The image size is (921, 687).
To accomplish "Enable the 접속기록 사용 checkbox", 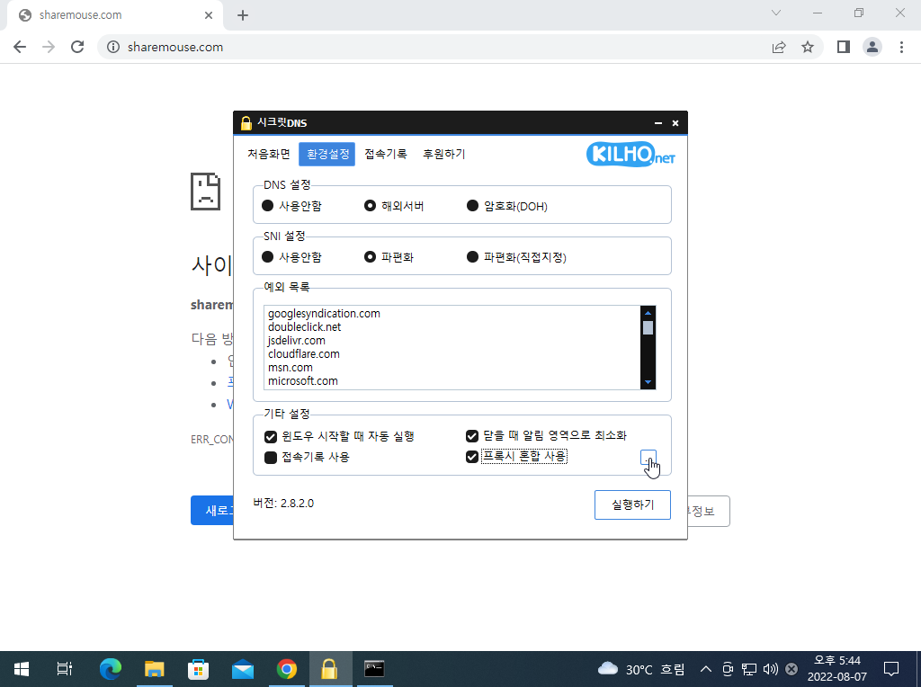I will click(271, 457).
